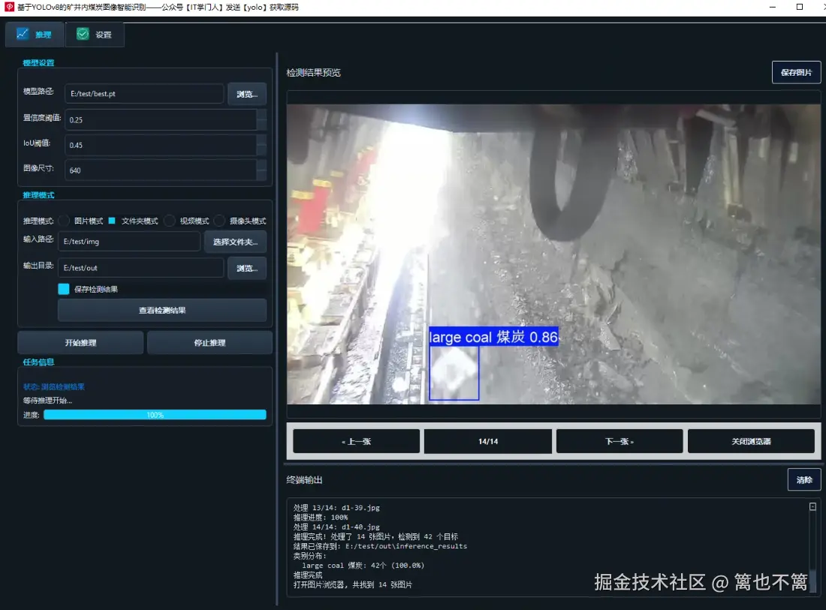Click the 终端输出 heading
Viewport: 826px width, 610px height.
coord(304,480)
